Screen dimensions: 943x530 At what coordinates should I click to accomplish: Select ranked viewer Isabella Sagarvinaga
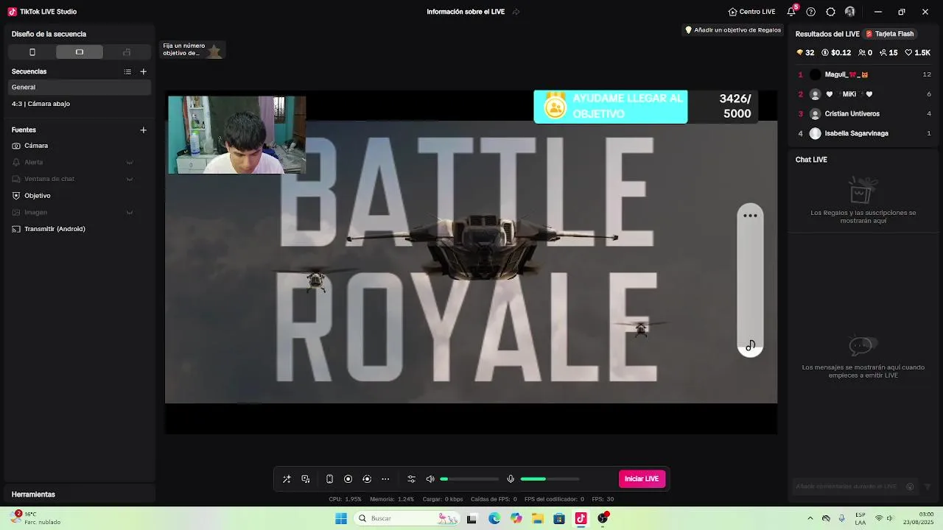(x=864, y=133)
